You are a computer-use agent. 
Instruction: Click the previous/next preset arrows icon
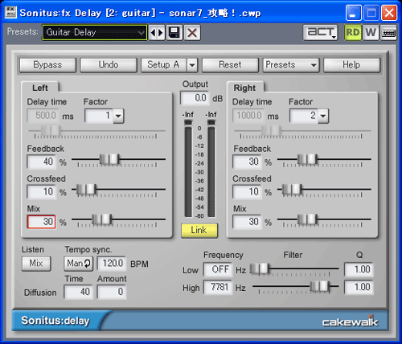(157, 33)
